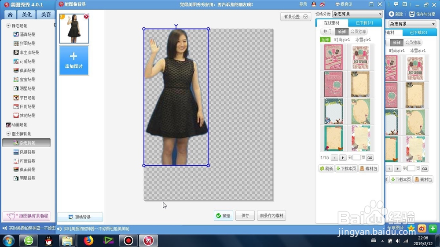Click 下载本页 in the materials panel

pyautogui.click(x=346, y=168)
